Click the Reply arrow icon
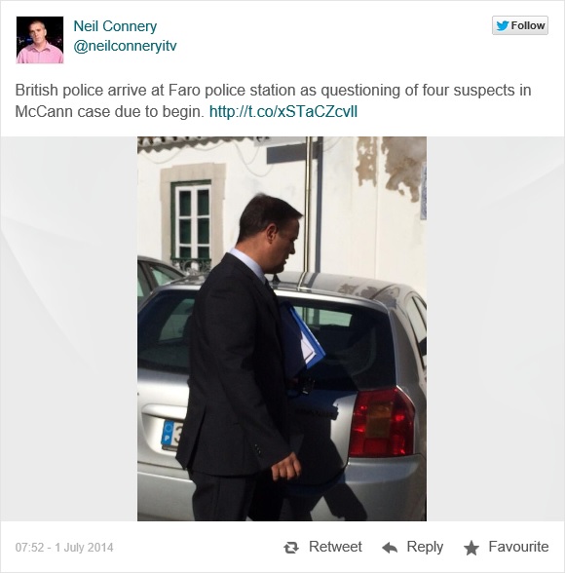Screen dimensions: 565x573 390,548
